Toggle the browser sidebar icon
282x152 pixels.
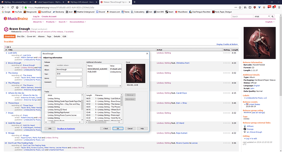250,7
